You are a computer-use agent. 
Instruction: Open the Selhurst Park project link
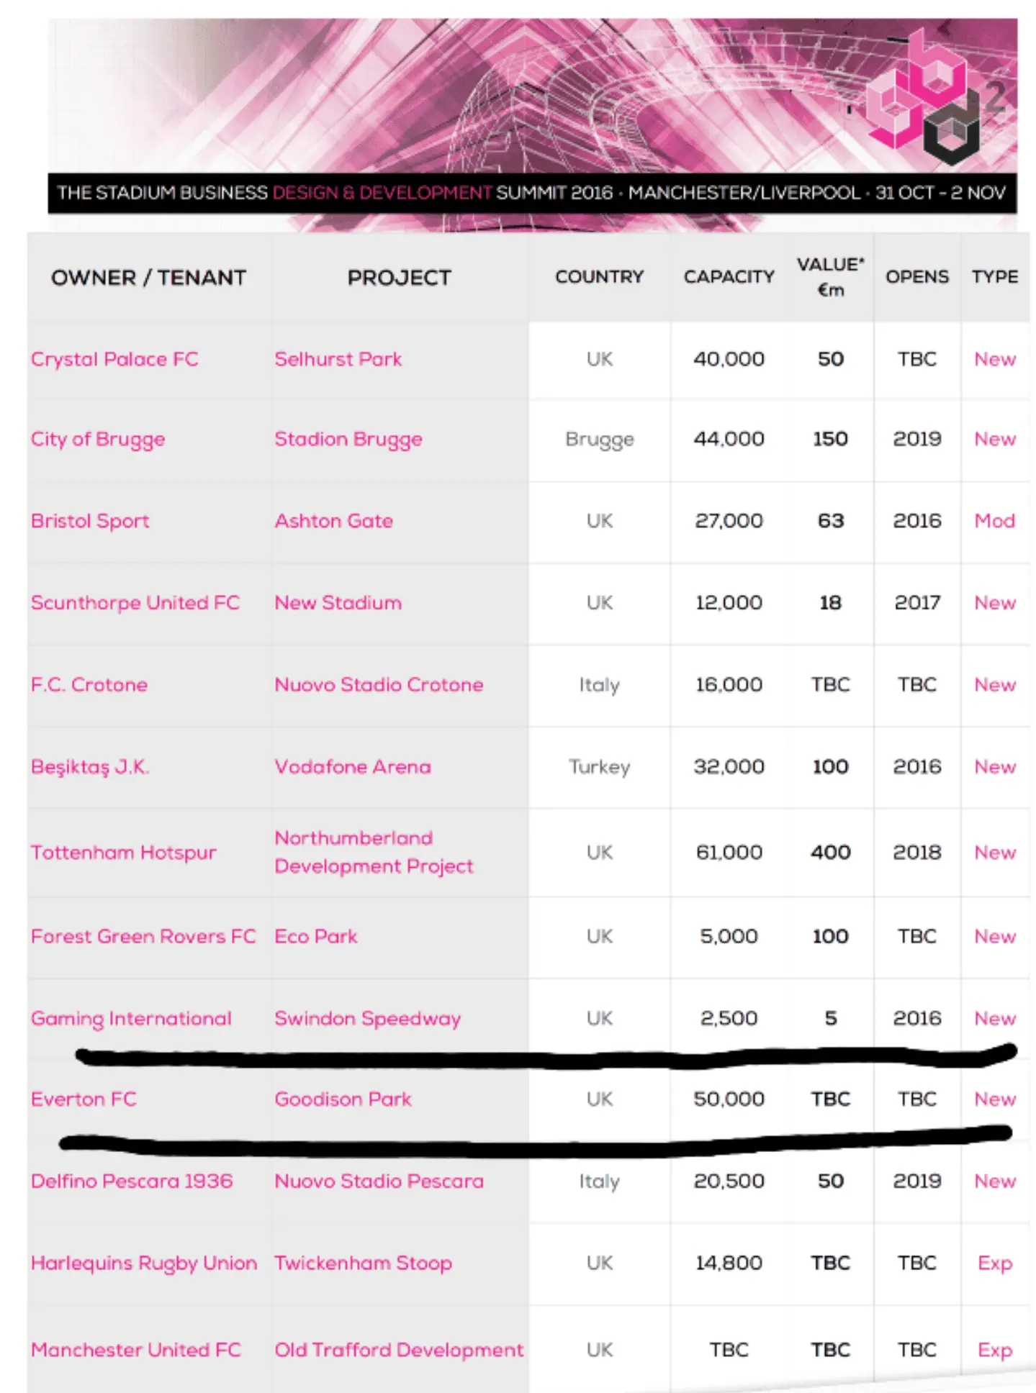pyautogui.click(x=338, y=359)
